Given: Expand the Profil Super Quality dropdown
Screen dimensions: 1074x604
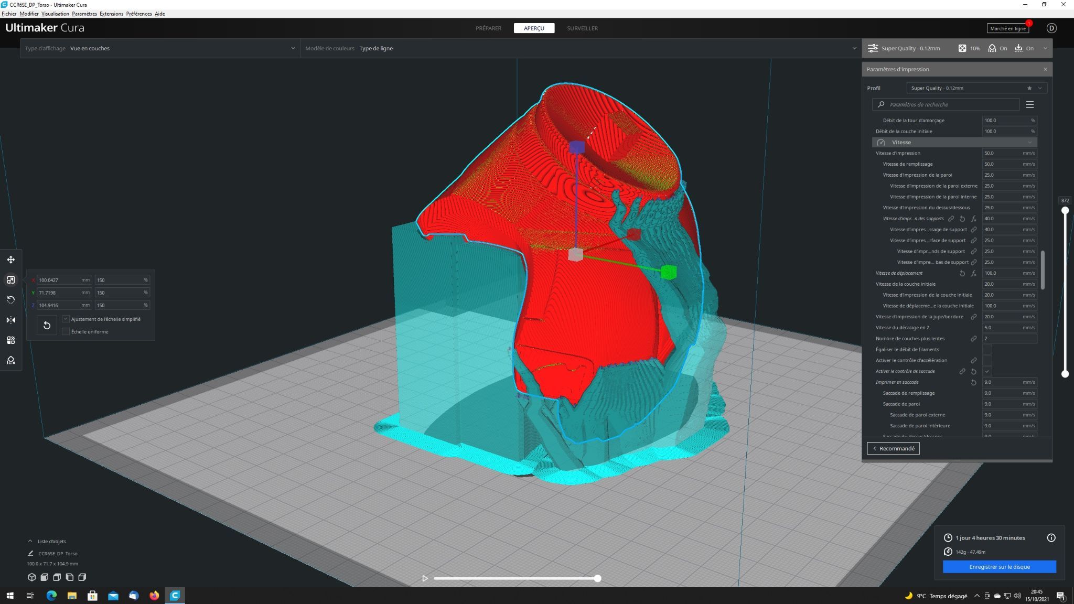Looking at the screenshot, I should point(976,88).
